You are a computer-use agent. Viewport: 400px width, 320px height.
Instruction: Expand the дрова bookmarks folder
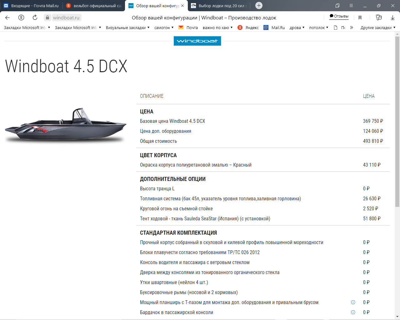click(297, 27)
